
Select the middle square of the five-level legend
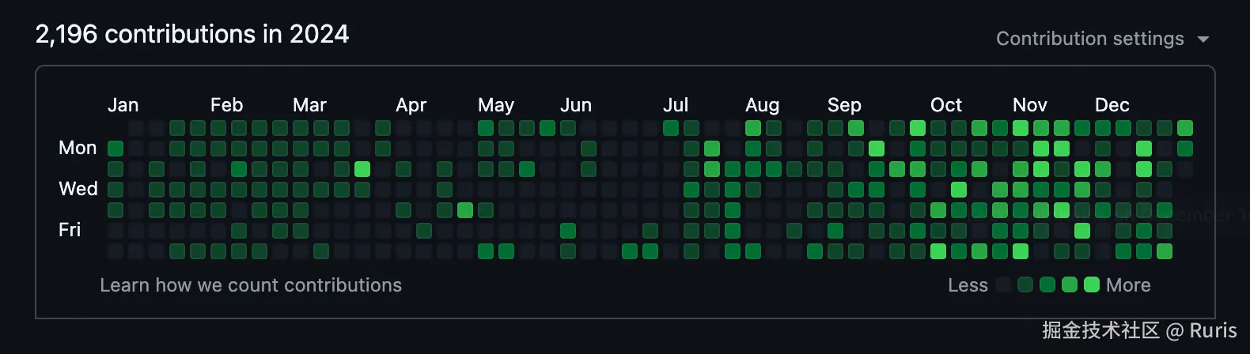(x=1047, y=284)
